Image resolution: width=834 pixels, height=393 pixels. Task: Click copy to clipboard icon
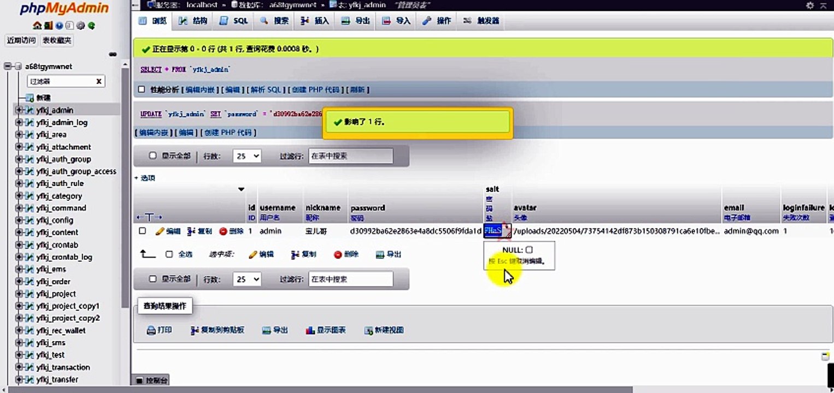click(195, 330)
